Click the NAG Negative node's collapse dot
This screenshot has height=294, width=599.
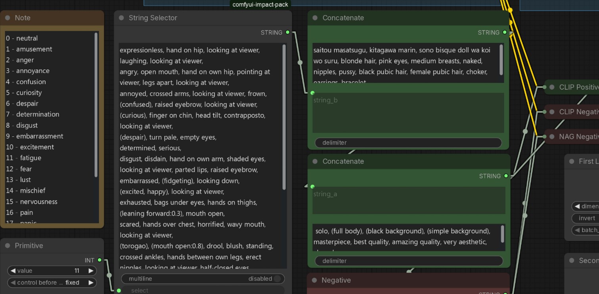552,137
